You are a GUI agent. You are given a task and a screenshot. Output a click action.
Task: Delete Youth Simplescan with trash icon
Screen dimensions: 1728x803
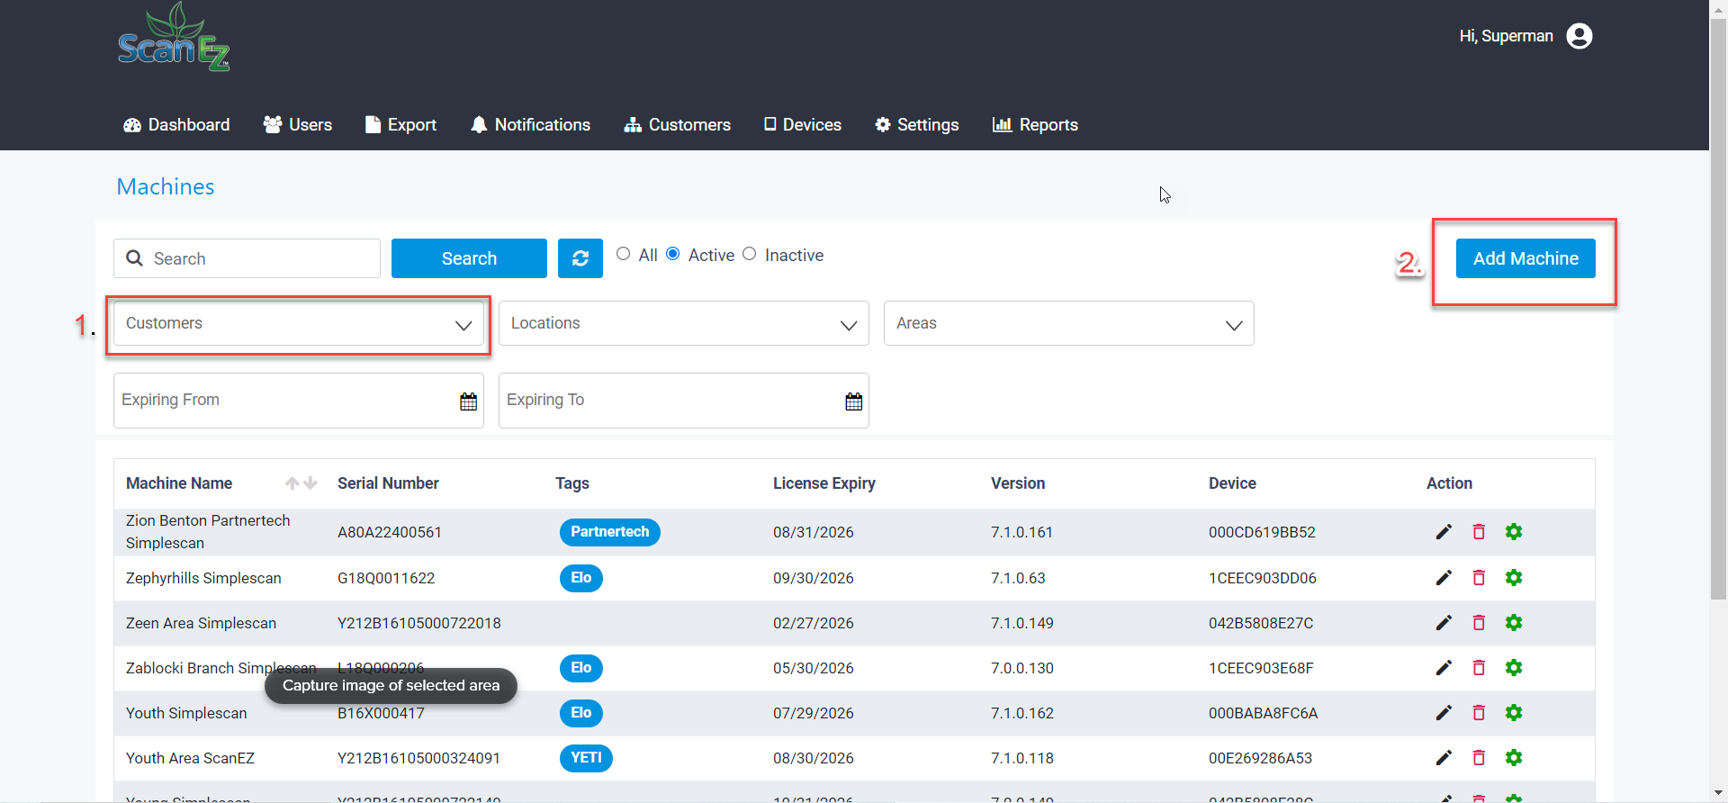click(x=1479, y=713)
